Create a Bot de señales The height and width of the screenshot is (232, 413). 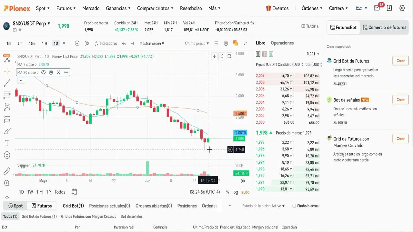pos(400,100)
